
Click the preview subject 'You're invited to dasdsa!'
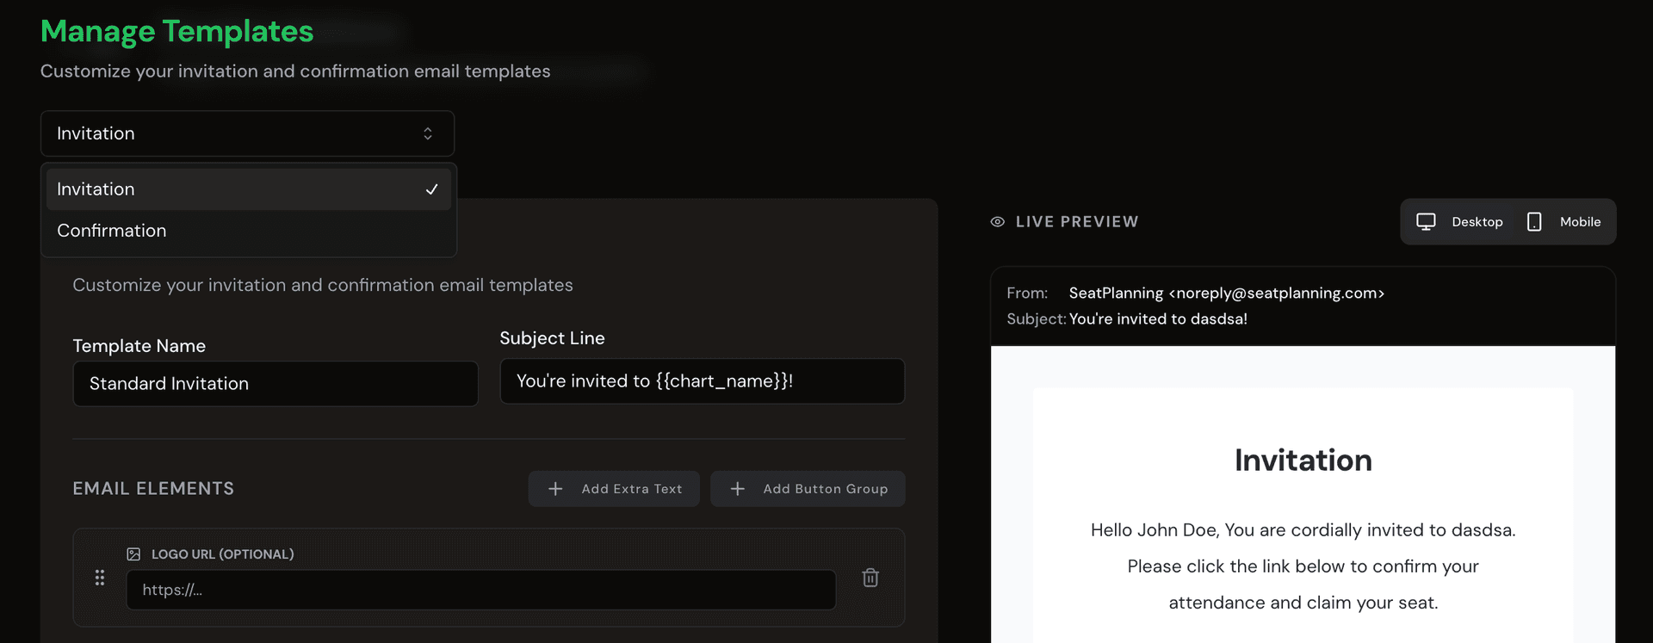1158,319
